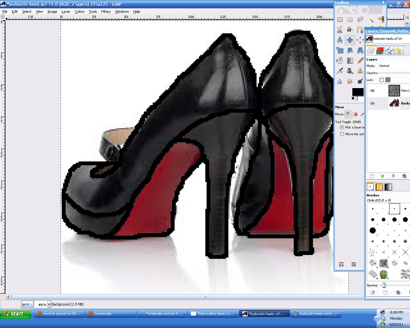Viewport: 410px width, 328px height.
Task: Open the Filters menu
Action: tap(106, 12)
